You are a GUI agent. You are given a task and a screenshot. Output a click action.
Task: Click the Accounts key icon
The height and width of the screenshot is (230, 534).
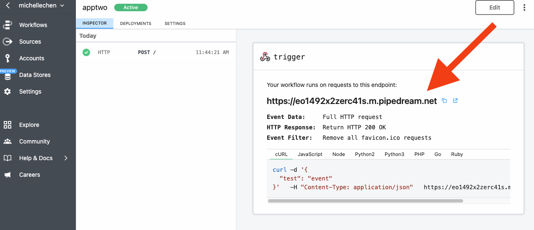pos(8,58)
